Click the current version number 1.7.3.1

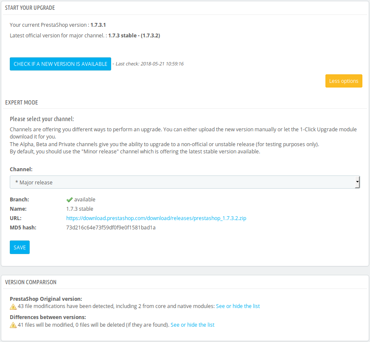[98, 25]
